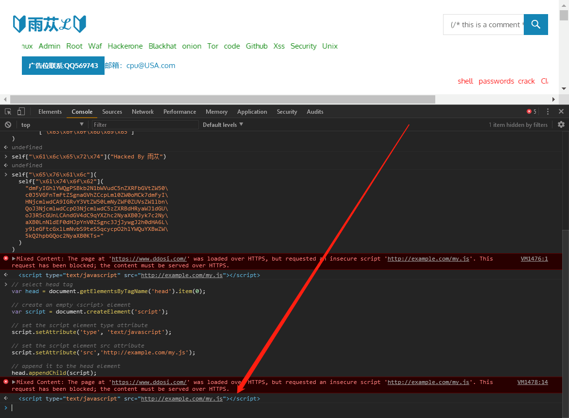569x418 pixels.
Task: Click the Xss tag link
Action: (x=279, y=46)
